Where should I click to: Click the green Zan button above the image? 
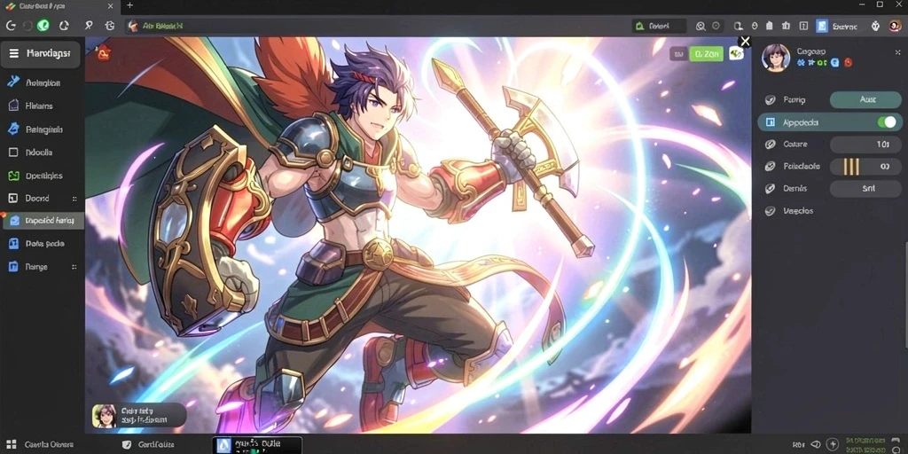point(707,54)
